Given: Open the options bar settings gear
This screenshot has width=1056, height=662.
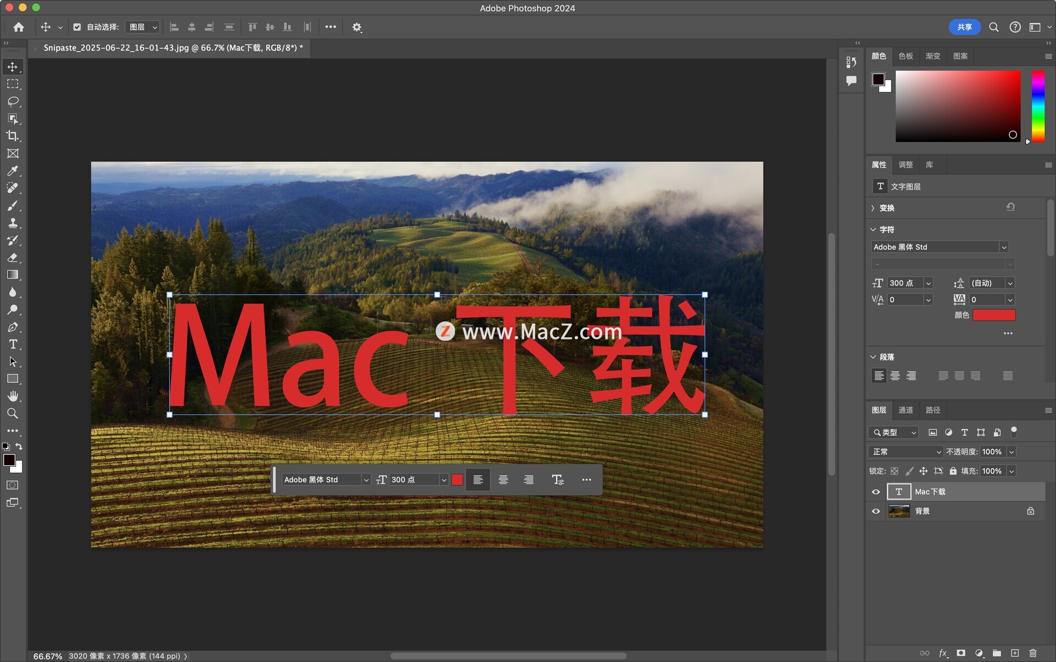Looking at the screenshot, I should coord(357,27).
